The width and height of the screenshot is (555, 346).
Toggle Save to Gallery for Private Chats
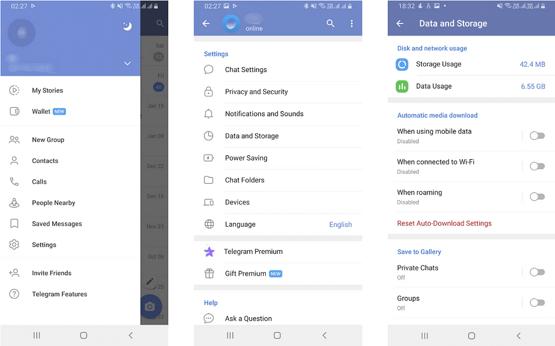coord(537,272)
